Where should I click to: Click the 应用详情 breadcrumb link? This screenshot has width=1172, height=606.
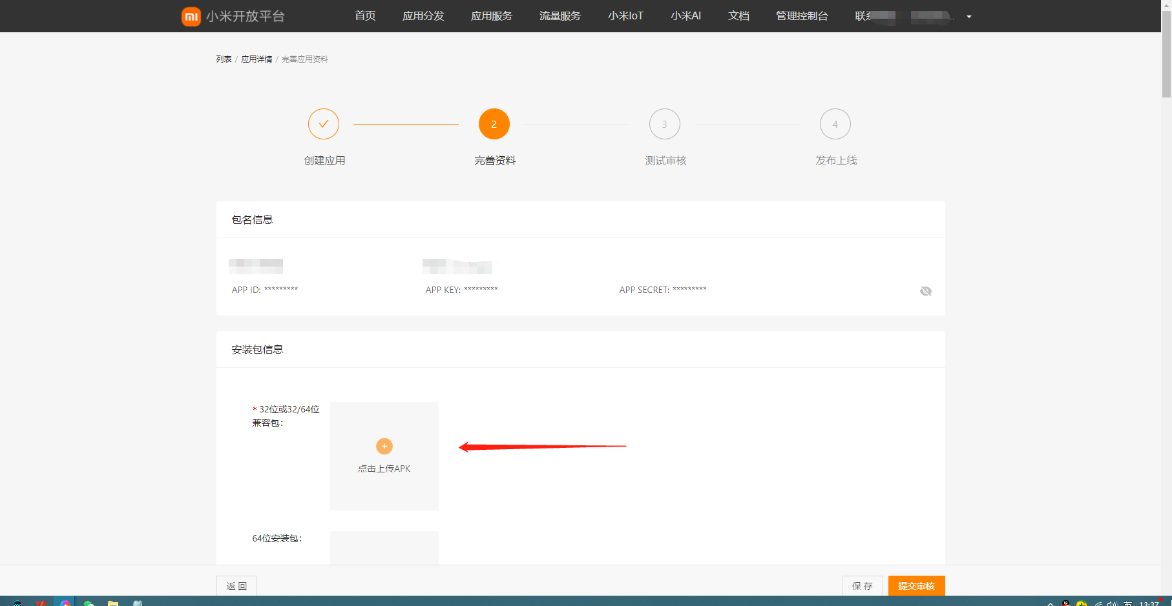click(256, 59)
